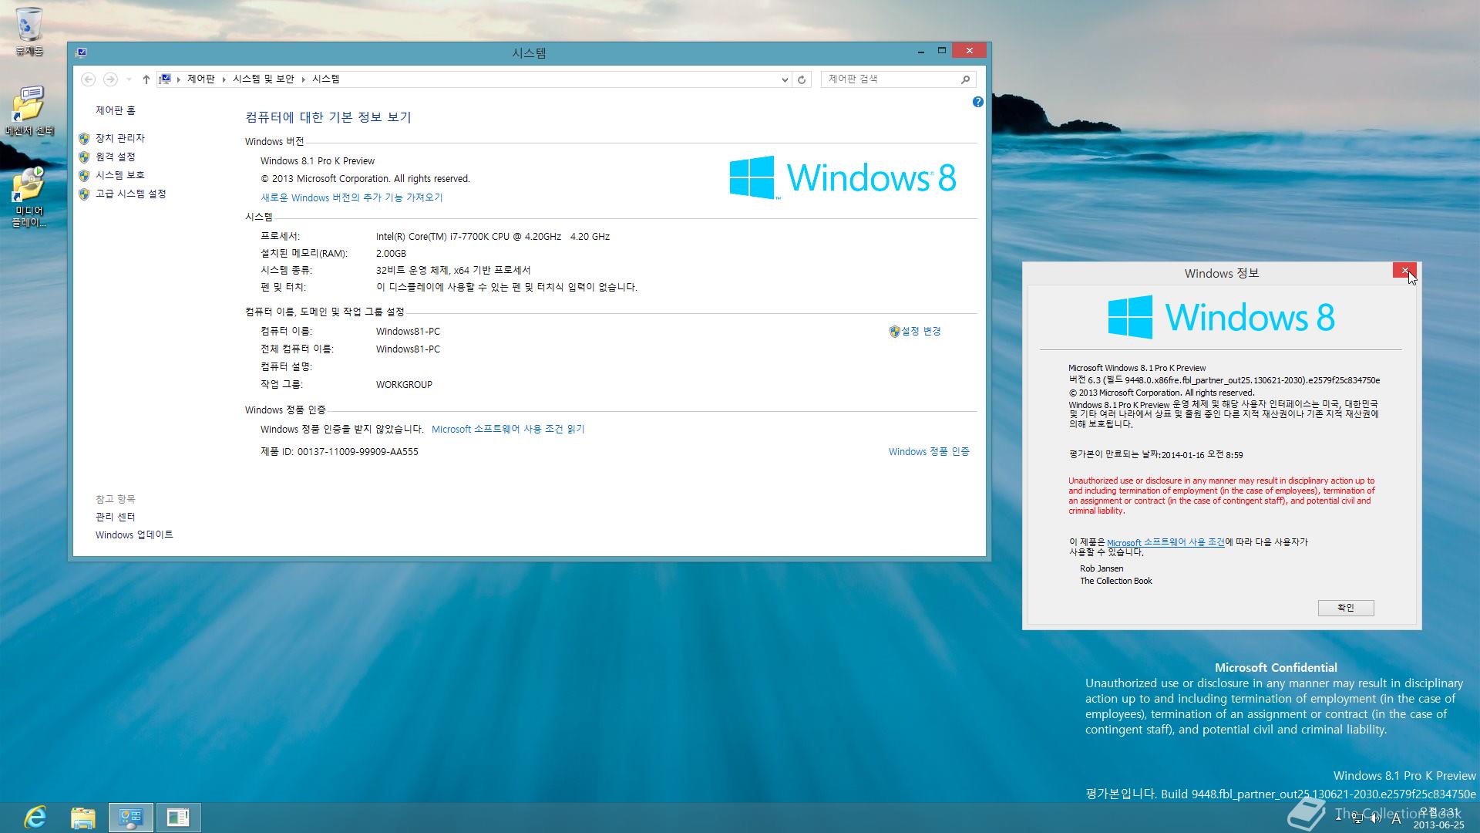Click product ID 00137-11009-99909-AA555 text
This screenshot has height=833, width=1480.
pos(358,452)
